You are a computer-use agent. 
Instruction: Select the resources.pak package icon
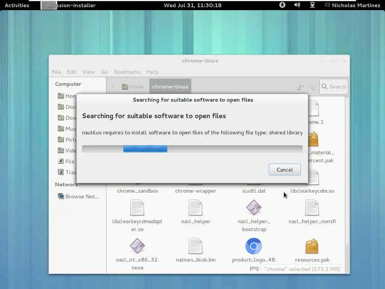click(x=312, y=246)
